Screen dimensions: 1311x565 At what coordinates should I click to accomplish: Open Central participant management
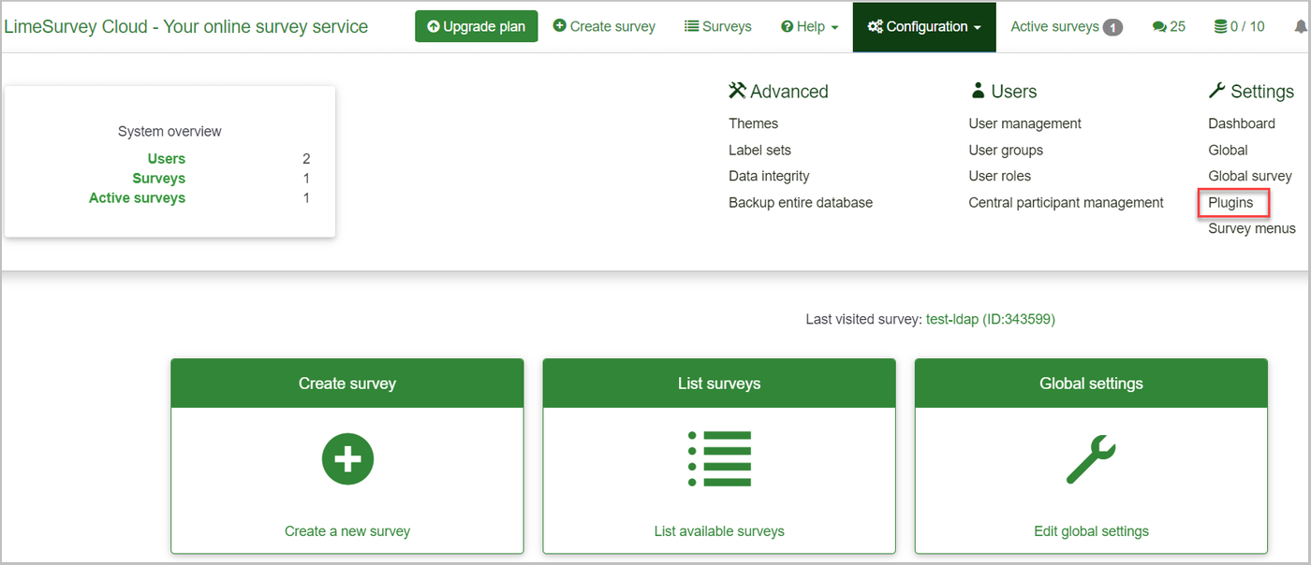pyautogui.click(x=1066, y=202)
